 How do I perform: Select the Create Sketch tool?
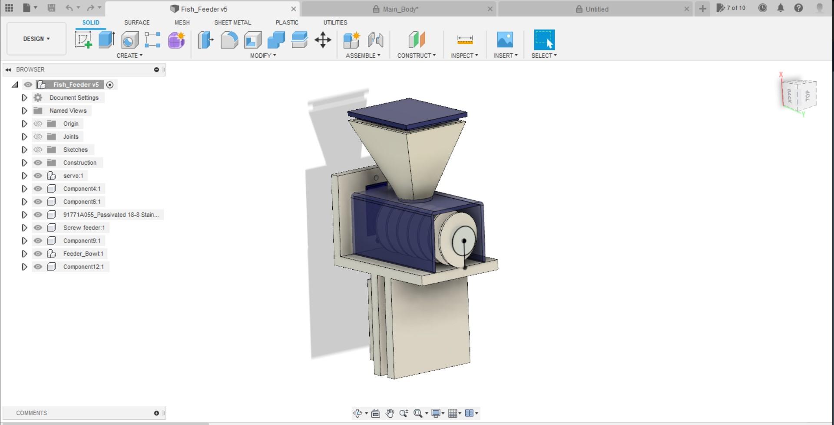click(x=83, y=40)
